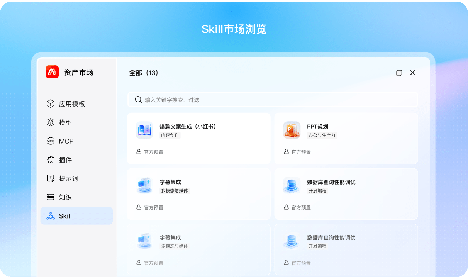Click the 知识 sidebar icon
468x278 pixels.
tap(51, 197)
